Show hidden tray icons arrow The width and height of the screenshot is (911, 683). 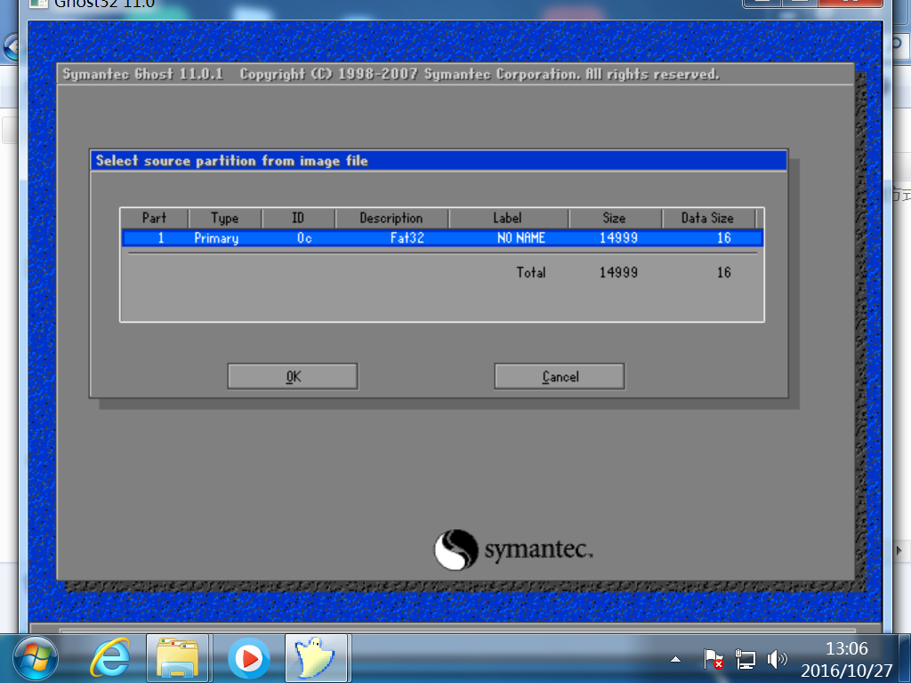point(675,659)
